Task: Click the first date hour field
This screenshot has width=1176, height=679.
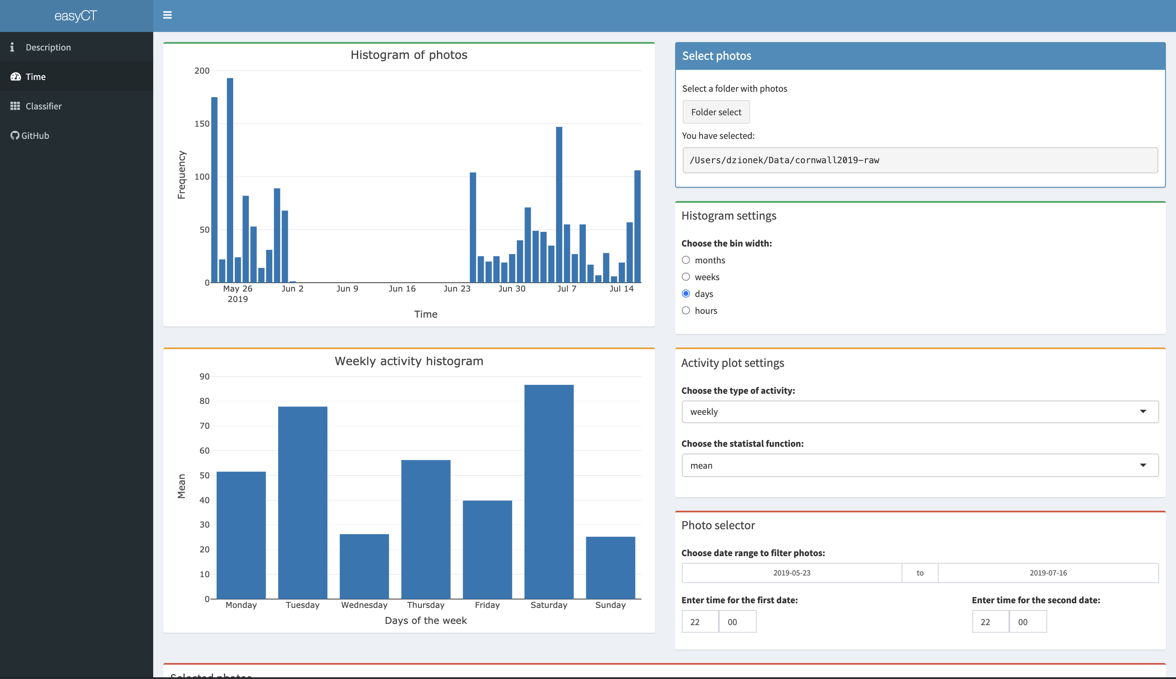Action: (699, 622)
